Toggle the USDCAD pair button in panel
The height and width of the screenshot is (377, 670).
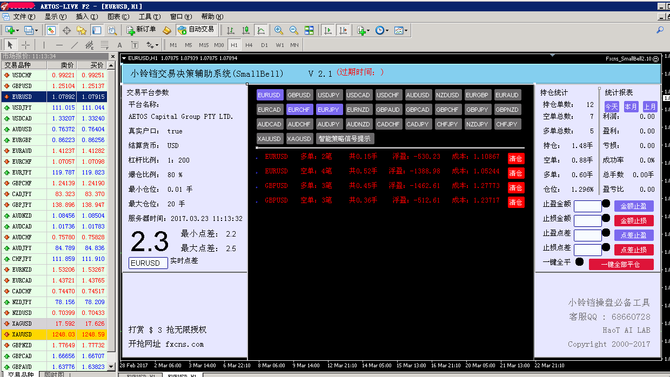coord(358,95)
